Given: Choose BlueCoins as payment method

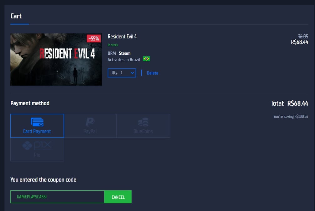Looking at the screenshot, I should [x=143, y=126].
